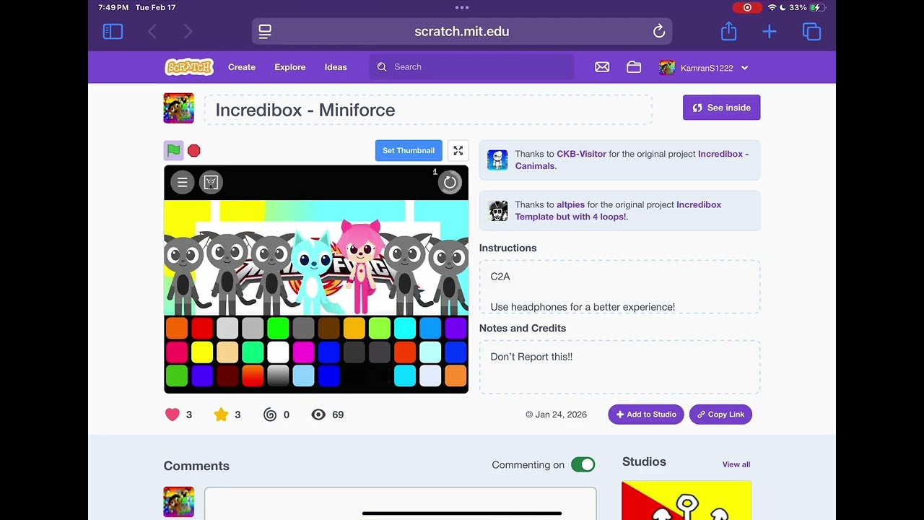Viewport: 924px width, 520px height.
Task: Open the hamburger menu inside the game
Action: (x=183, y=182)
